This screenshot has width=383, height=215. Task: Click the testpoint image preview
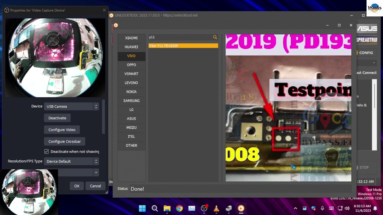point(288,108)
